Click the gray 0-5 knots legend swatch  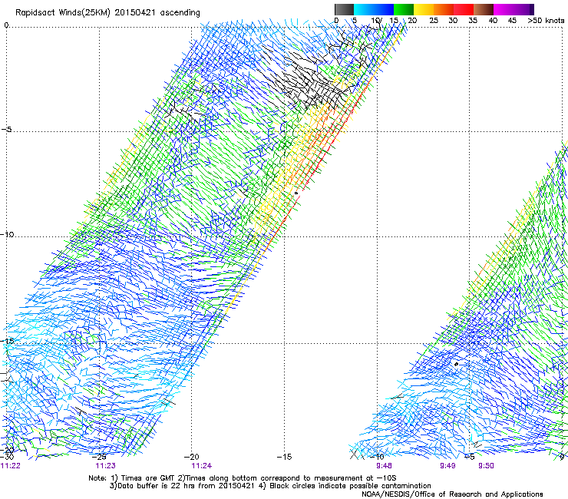pos(344,9)
